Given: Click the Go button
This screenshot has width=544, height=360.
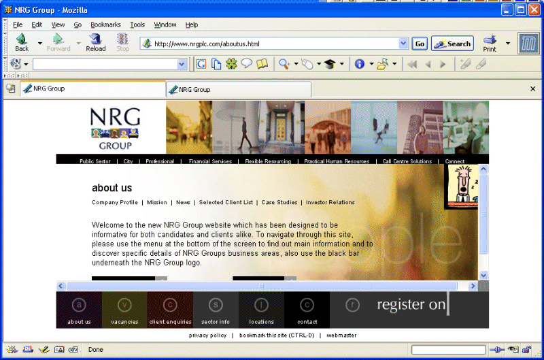Looking at the screenshot, I should pos(420,44).
